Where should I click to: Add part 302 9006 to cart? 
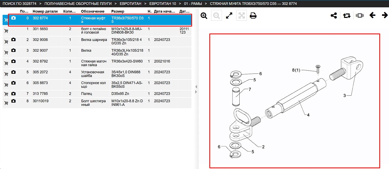(6, 42)
